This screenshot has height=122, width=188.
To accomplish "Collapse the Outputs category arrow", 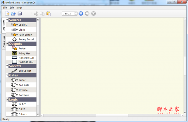I will click(7, 43).
